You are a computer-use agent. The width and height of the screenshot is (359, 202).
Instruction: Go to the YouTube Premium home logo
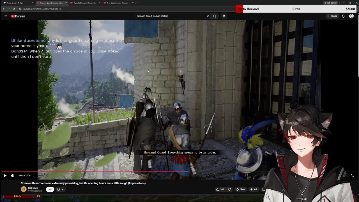18,16
